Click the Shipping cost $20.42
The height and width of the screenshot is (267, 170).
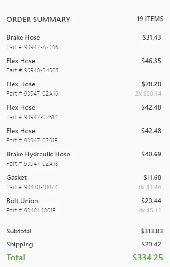pyautogui.click(x=151, y=244)
